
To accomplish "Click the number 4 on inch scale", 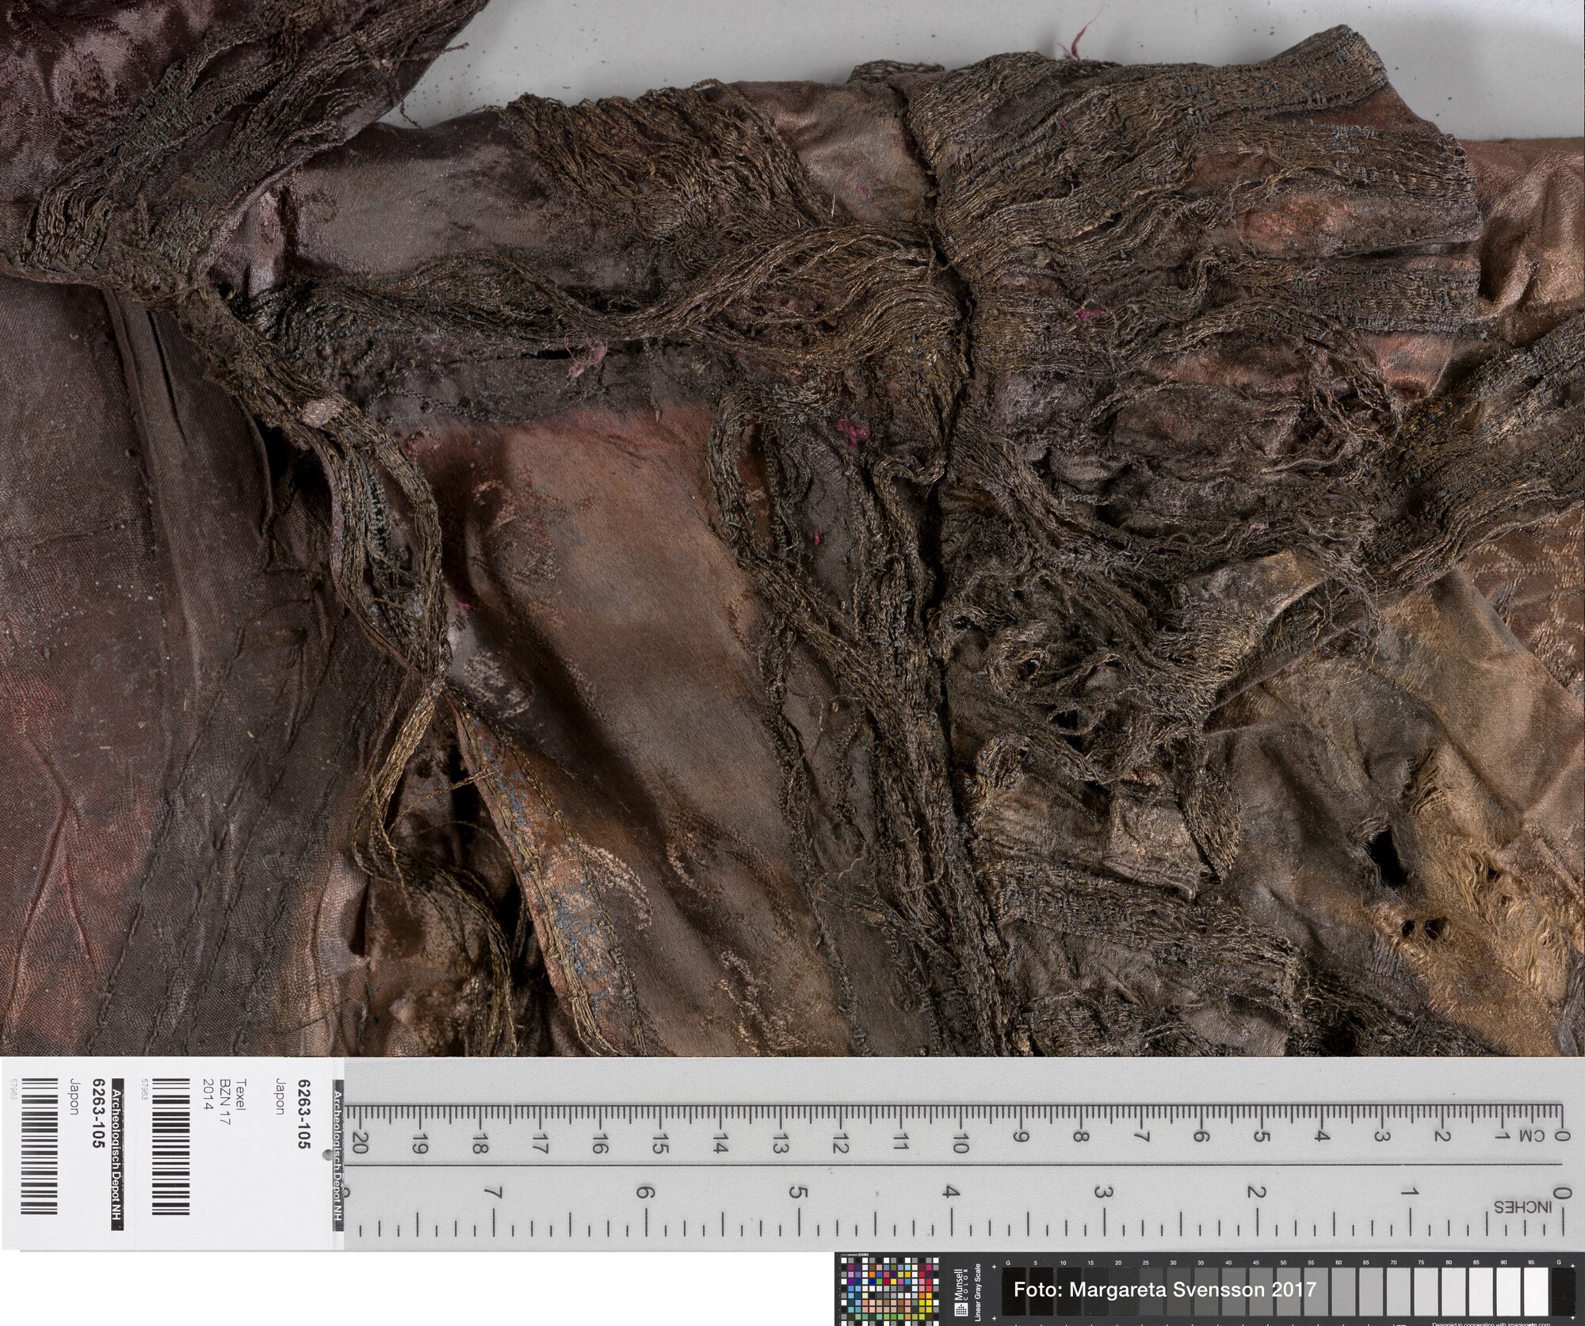I will click(949, 1192).
